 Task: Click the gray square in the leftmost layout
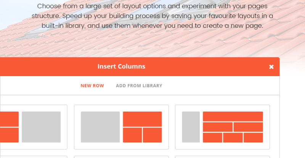point(41,127)
